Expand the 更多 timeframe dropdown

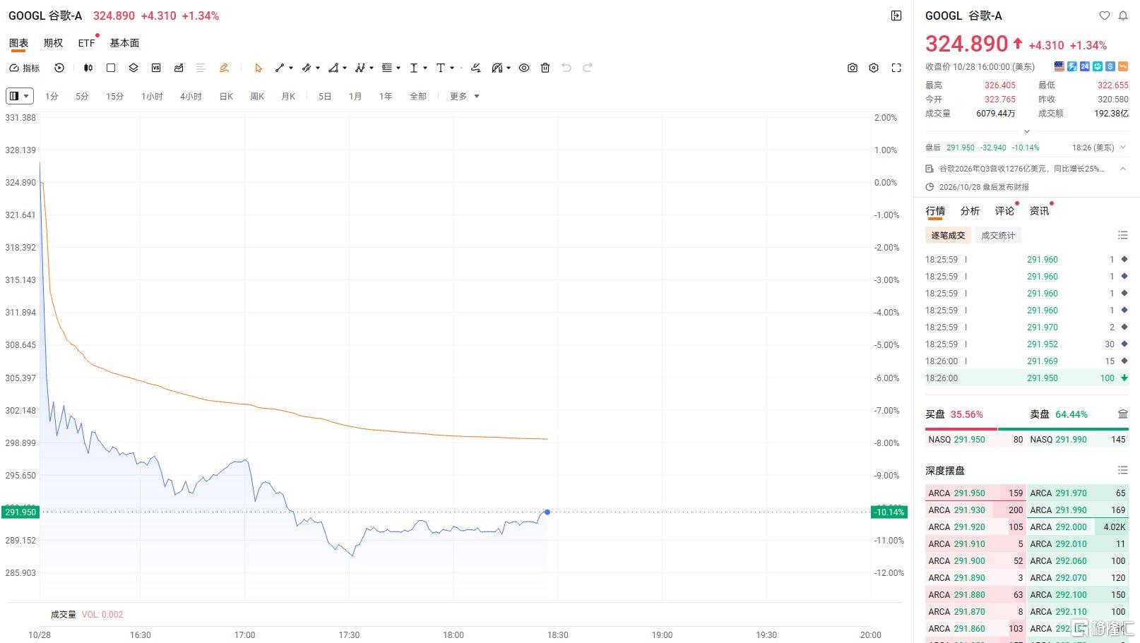(465, 96)
